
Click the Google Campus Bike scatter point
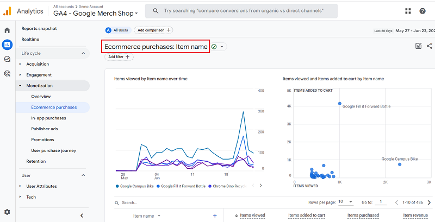tap(400, 164)
